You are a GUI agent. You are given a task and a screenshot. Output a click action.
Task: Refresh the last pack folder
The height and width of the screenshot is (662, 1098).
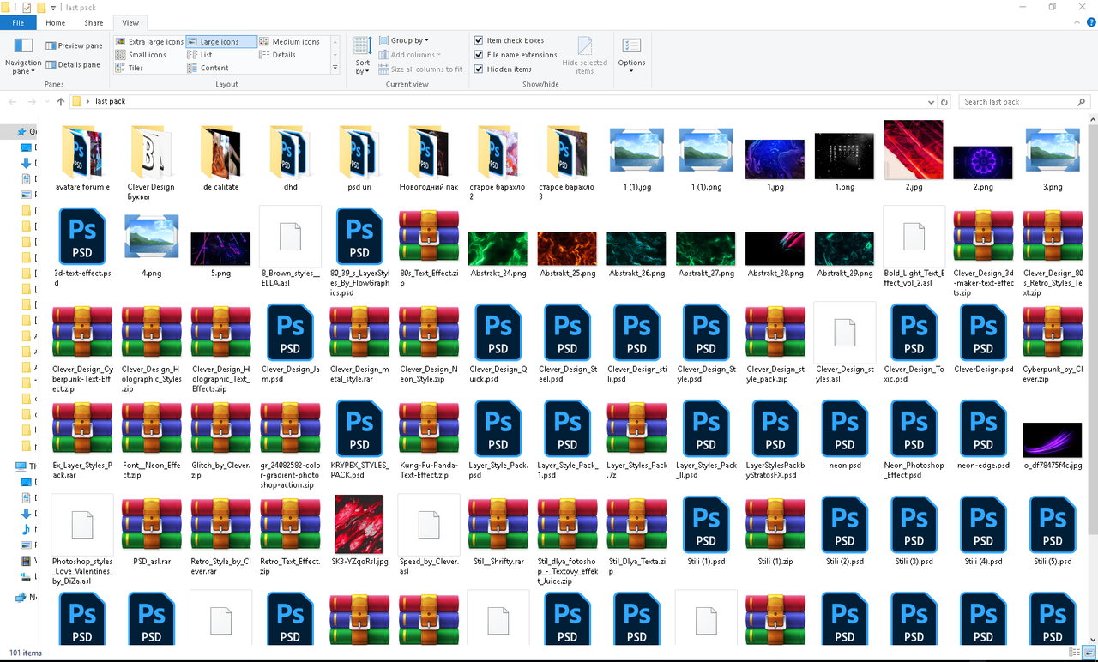click(x=944, y=101)
